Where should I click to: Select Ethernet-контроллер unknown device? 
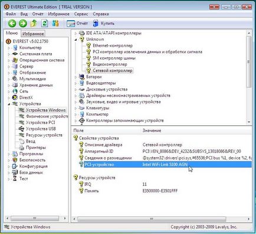click(113, 45)
